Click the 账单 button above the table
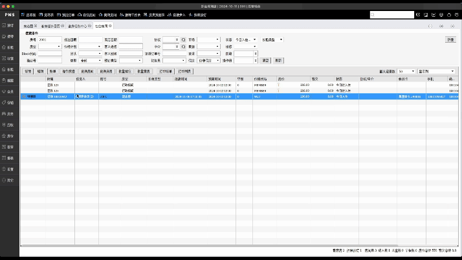The image size is (462, 260). point(53,71)
